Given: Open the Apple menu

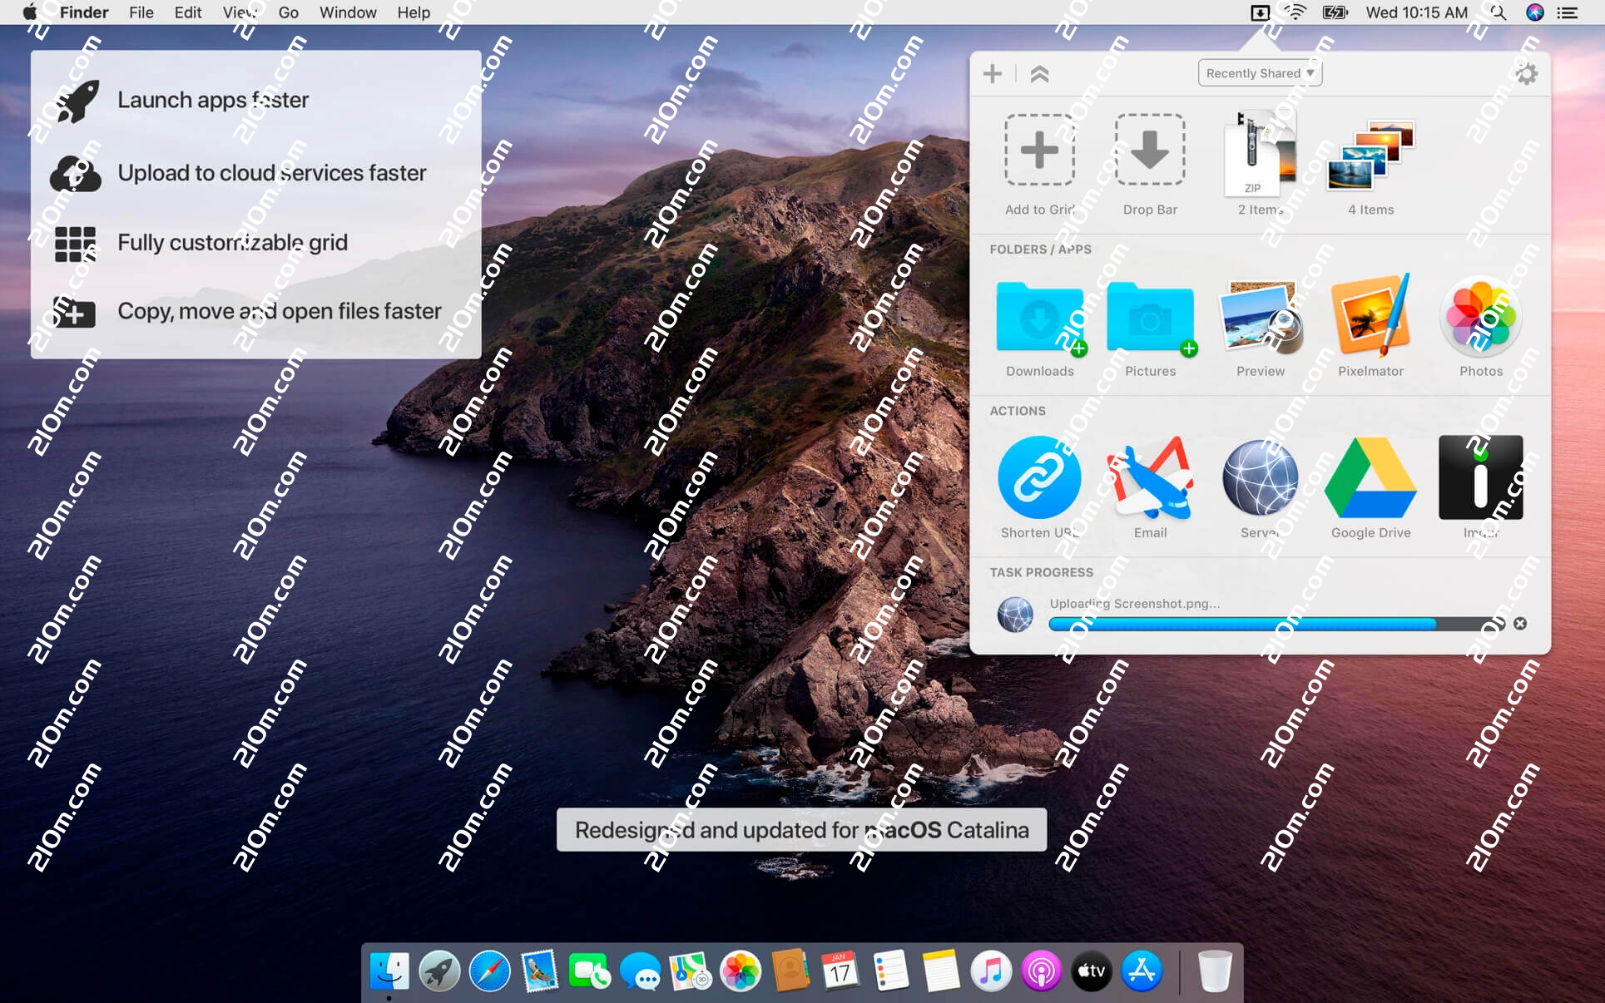Looking at the screenshot, I should (x=30, y=12).
